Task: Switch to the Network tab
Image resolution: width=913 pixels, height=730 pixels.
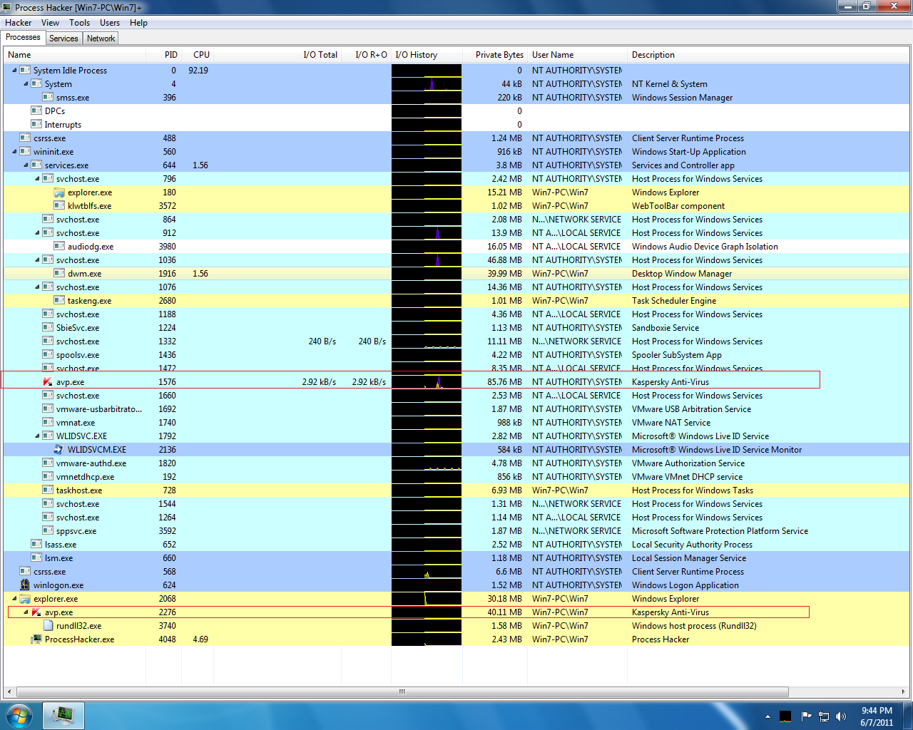Action: tap(101, 38)
